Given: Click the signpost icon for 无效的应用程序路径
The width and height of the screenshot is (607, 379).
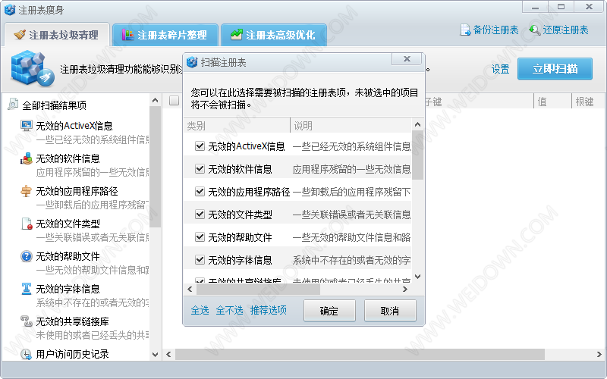Looking at the screenshot, I should [27, 191].
